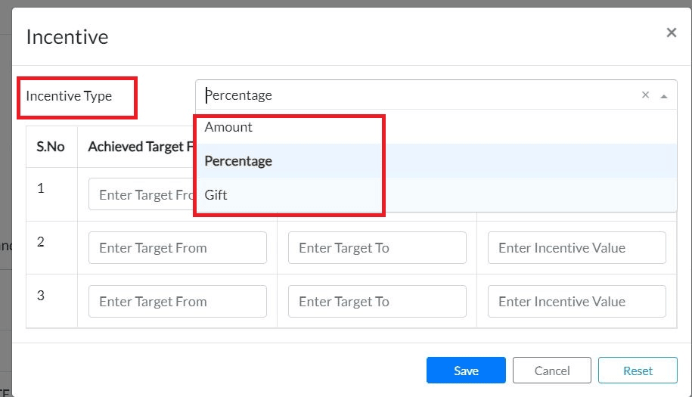Click the S.No column header
The height and width of the screenshot is (397, 692).
[51, 147]
